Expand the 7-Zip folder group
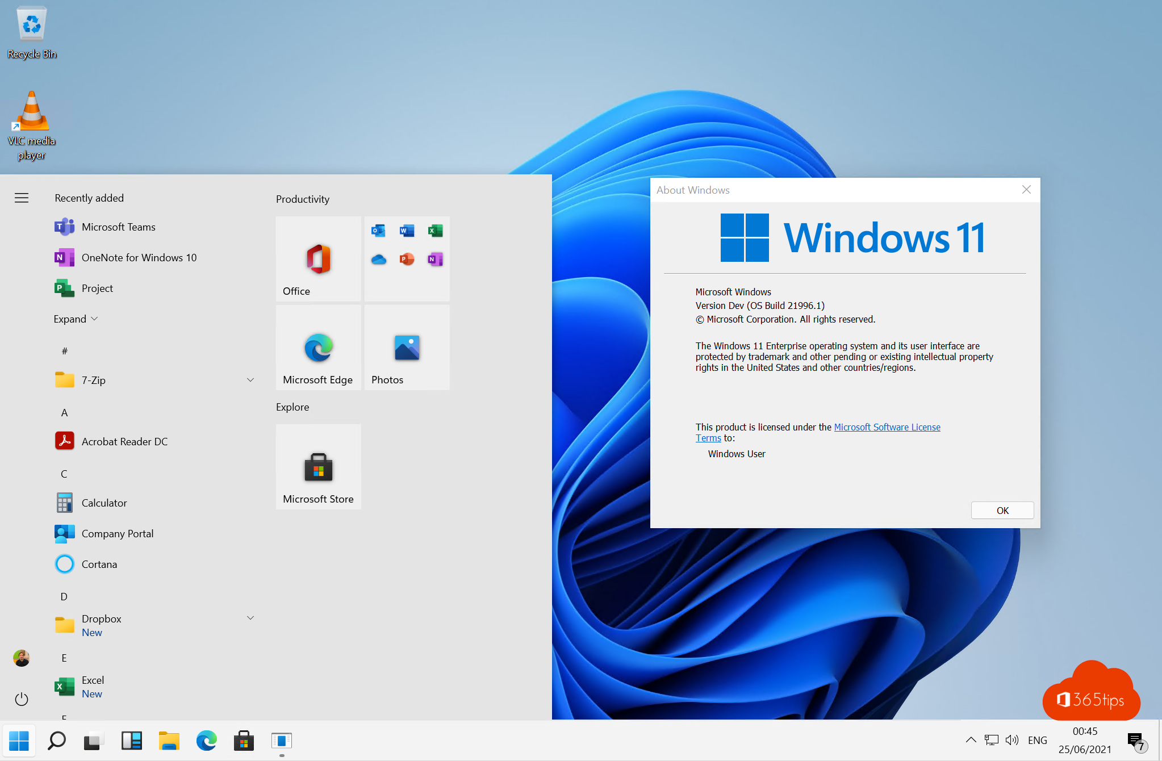 coord(249,380)
